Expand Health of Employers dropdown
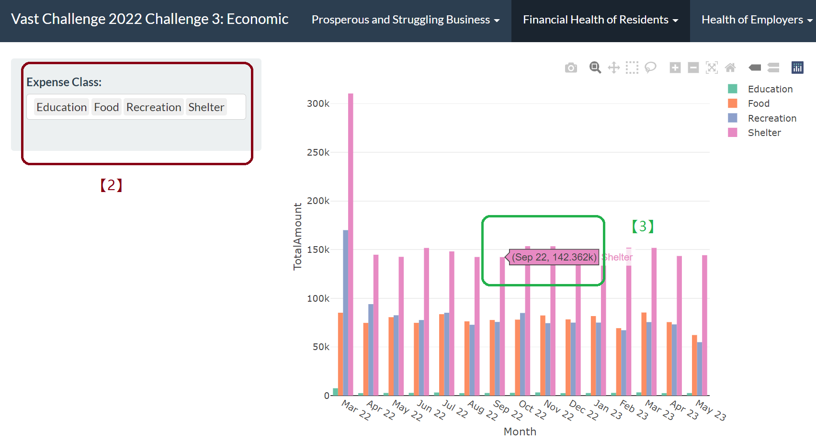The image size is (816, 443). 756,20
